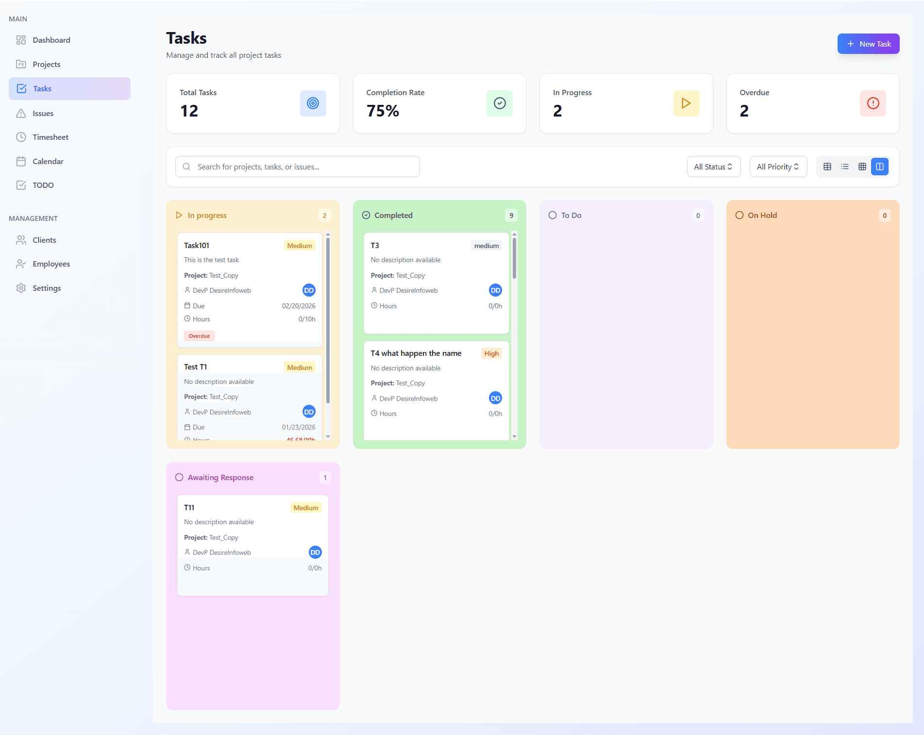Viewport: 924px width, 735px height.
Task: Switch to the grid view icon
Action: pyautogui.click(x=862, y=167)
